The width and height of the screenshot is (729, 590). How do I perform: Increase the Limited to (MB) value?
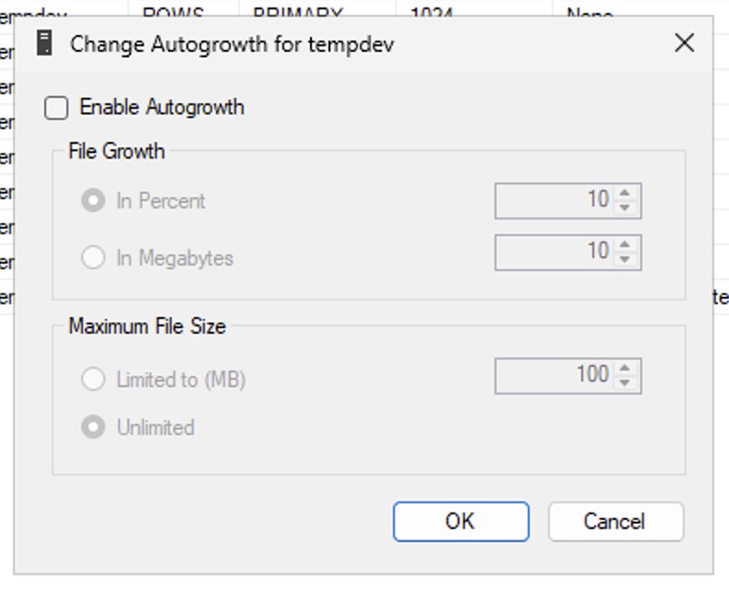point(626,369)
